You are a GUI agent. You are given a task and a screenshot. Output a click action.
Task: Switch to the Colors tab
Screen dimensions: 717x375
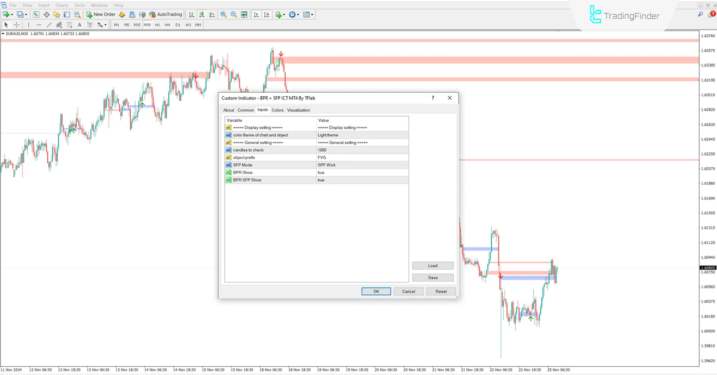(277, 110)
